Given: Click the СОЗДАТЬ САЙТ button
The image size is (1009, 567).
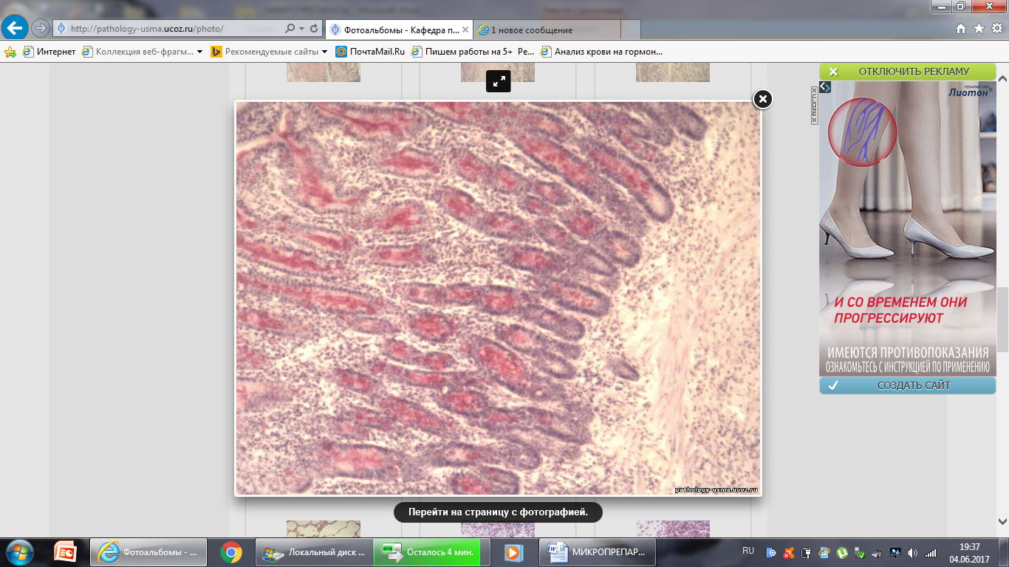Looking at the screenshot, I should pyautogui.click(x=907, y=385).
